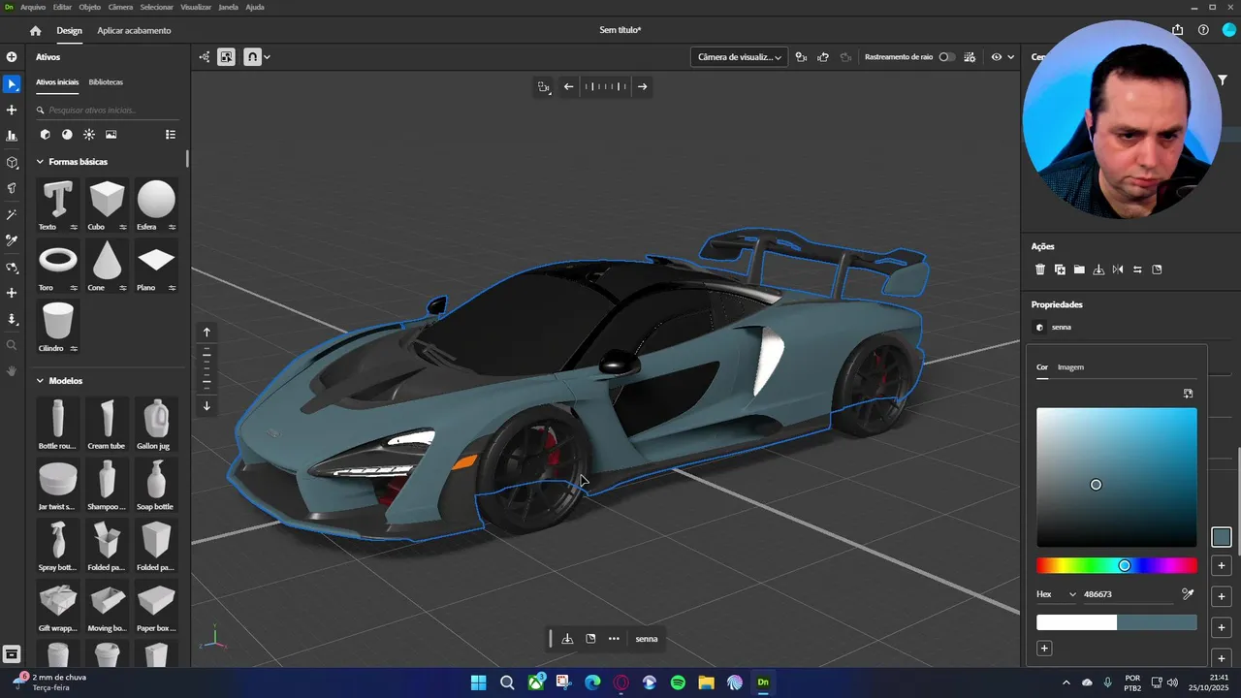Select the align and distribute tool
The height and width of the screenshot is (698, 1241).
point(12,137)
